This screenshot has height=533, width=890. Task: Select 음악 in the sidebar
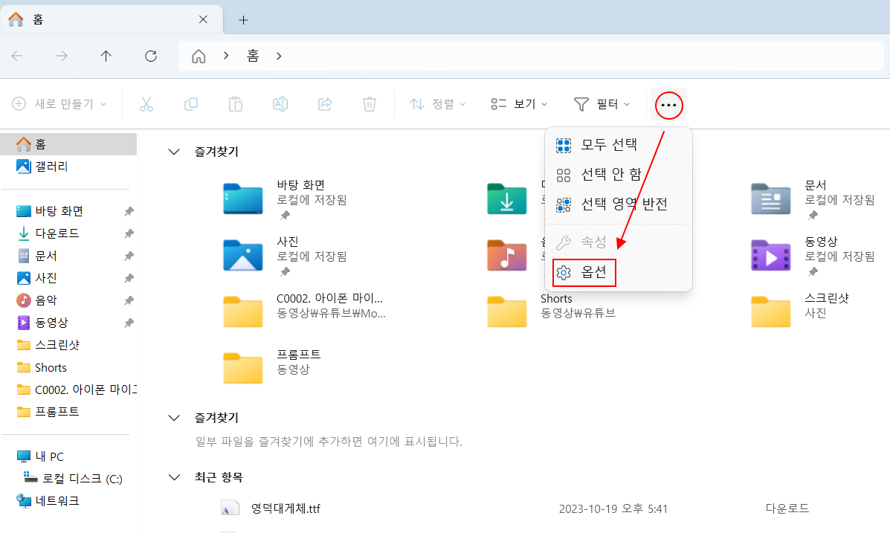pyautogui.click(x=68, y=300)
